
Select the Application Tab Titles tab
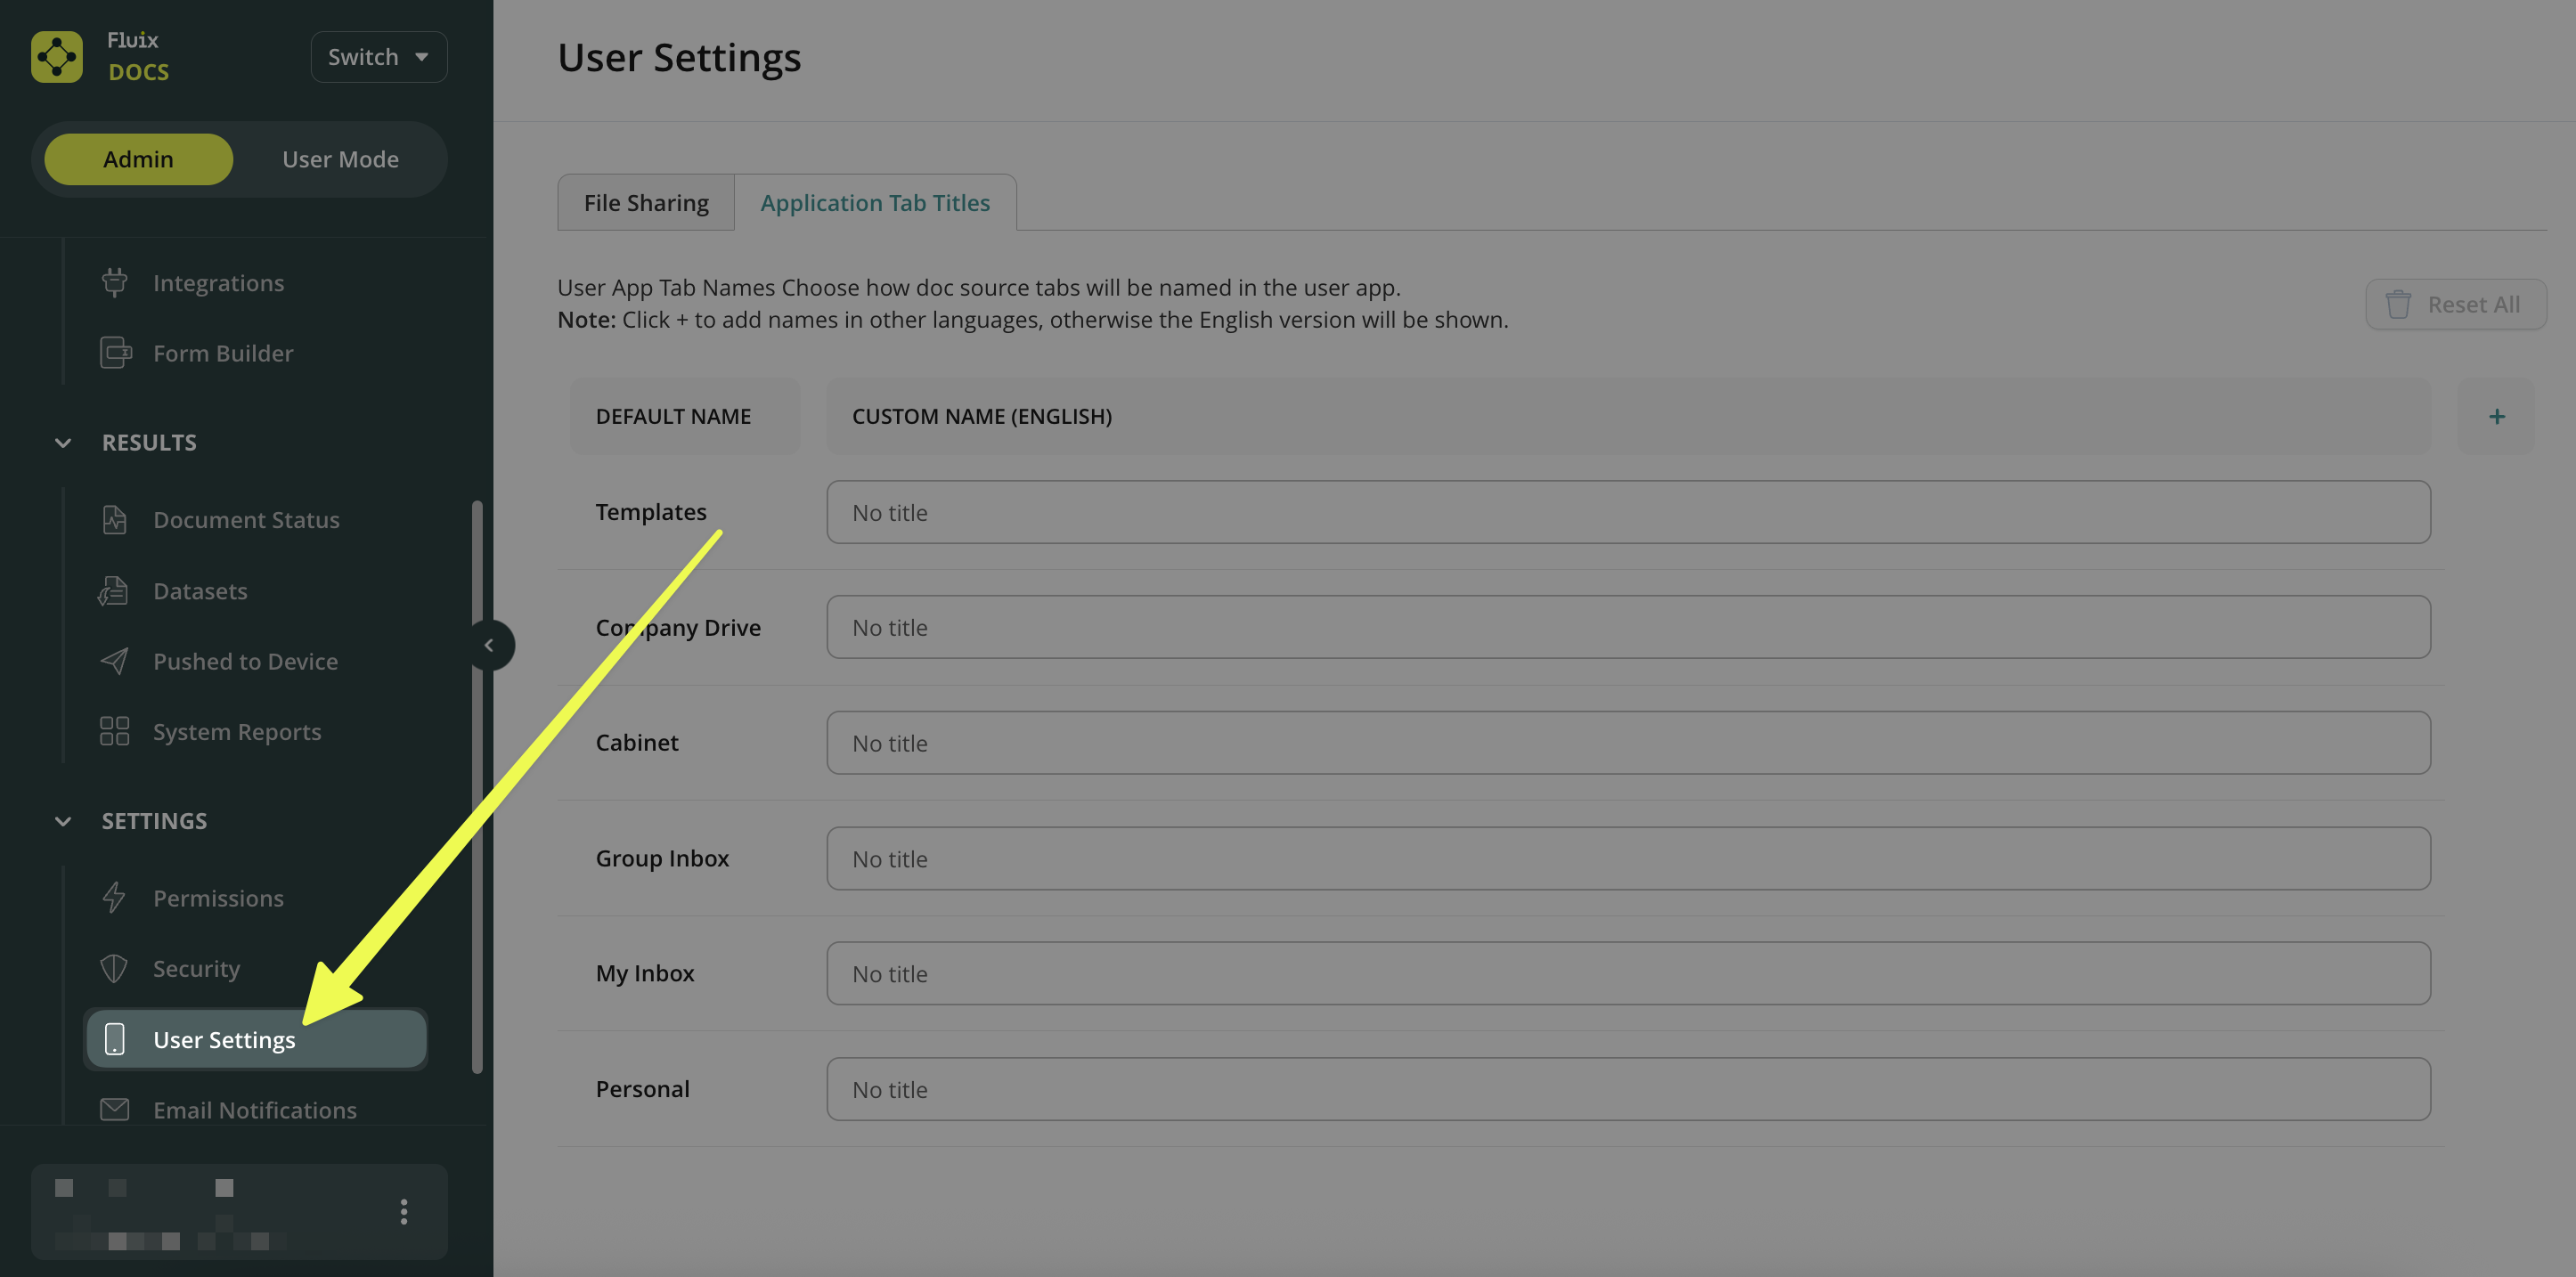tap(875, 203)
